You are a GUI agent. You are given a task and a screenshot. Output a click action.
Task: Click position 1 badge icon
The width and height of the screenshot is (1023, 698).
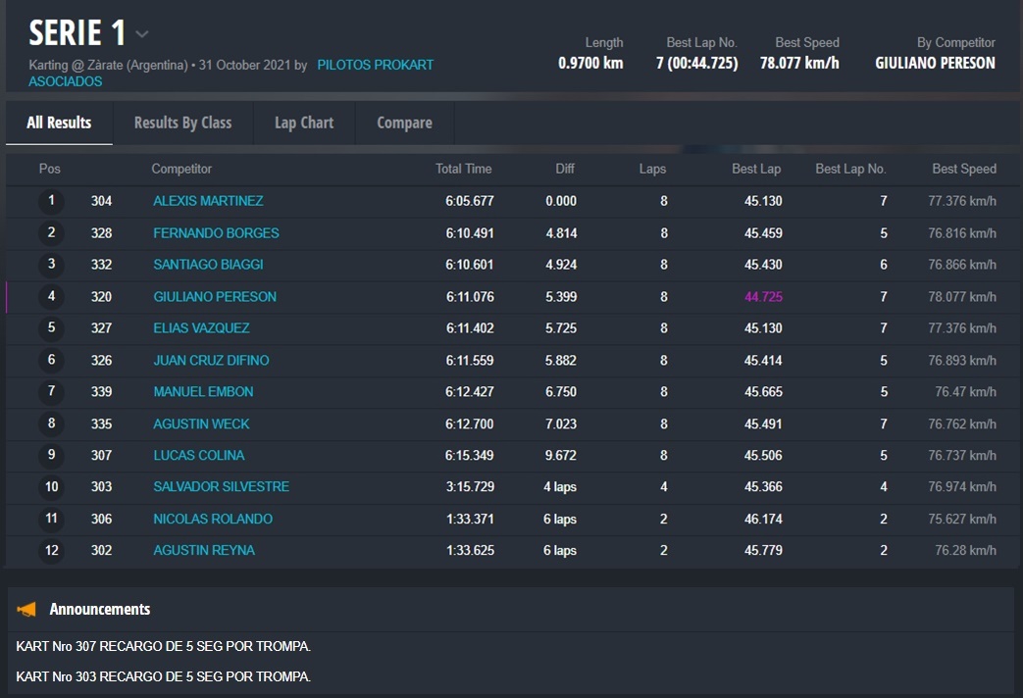point(51,202)
